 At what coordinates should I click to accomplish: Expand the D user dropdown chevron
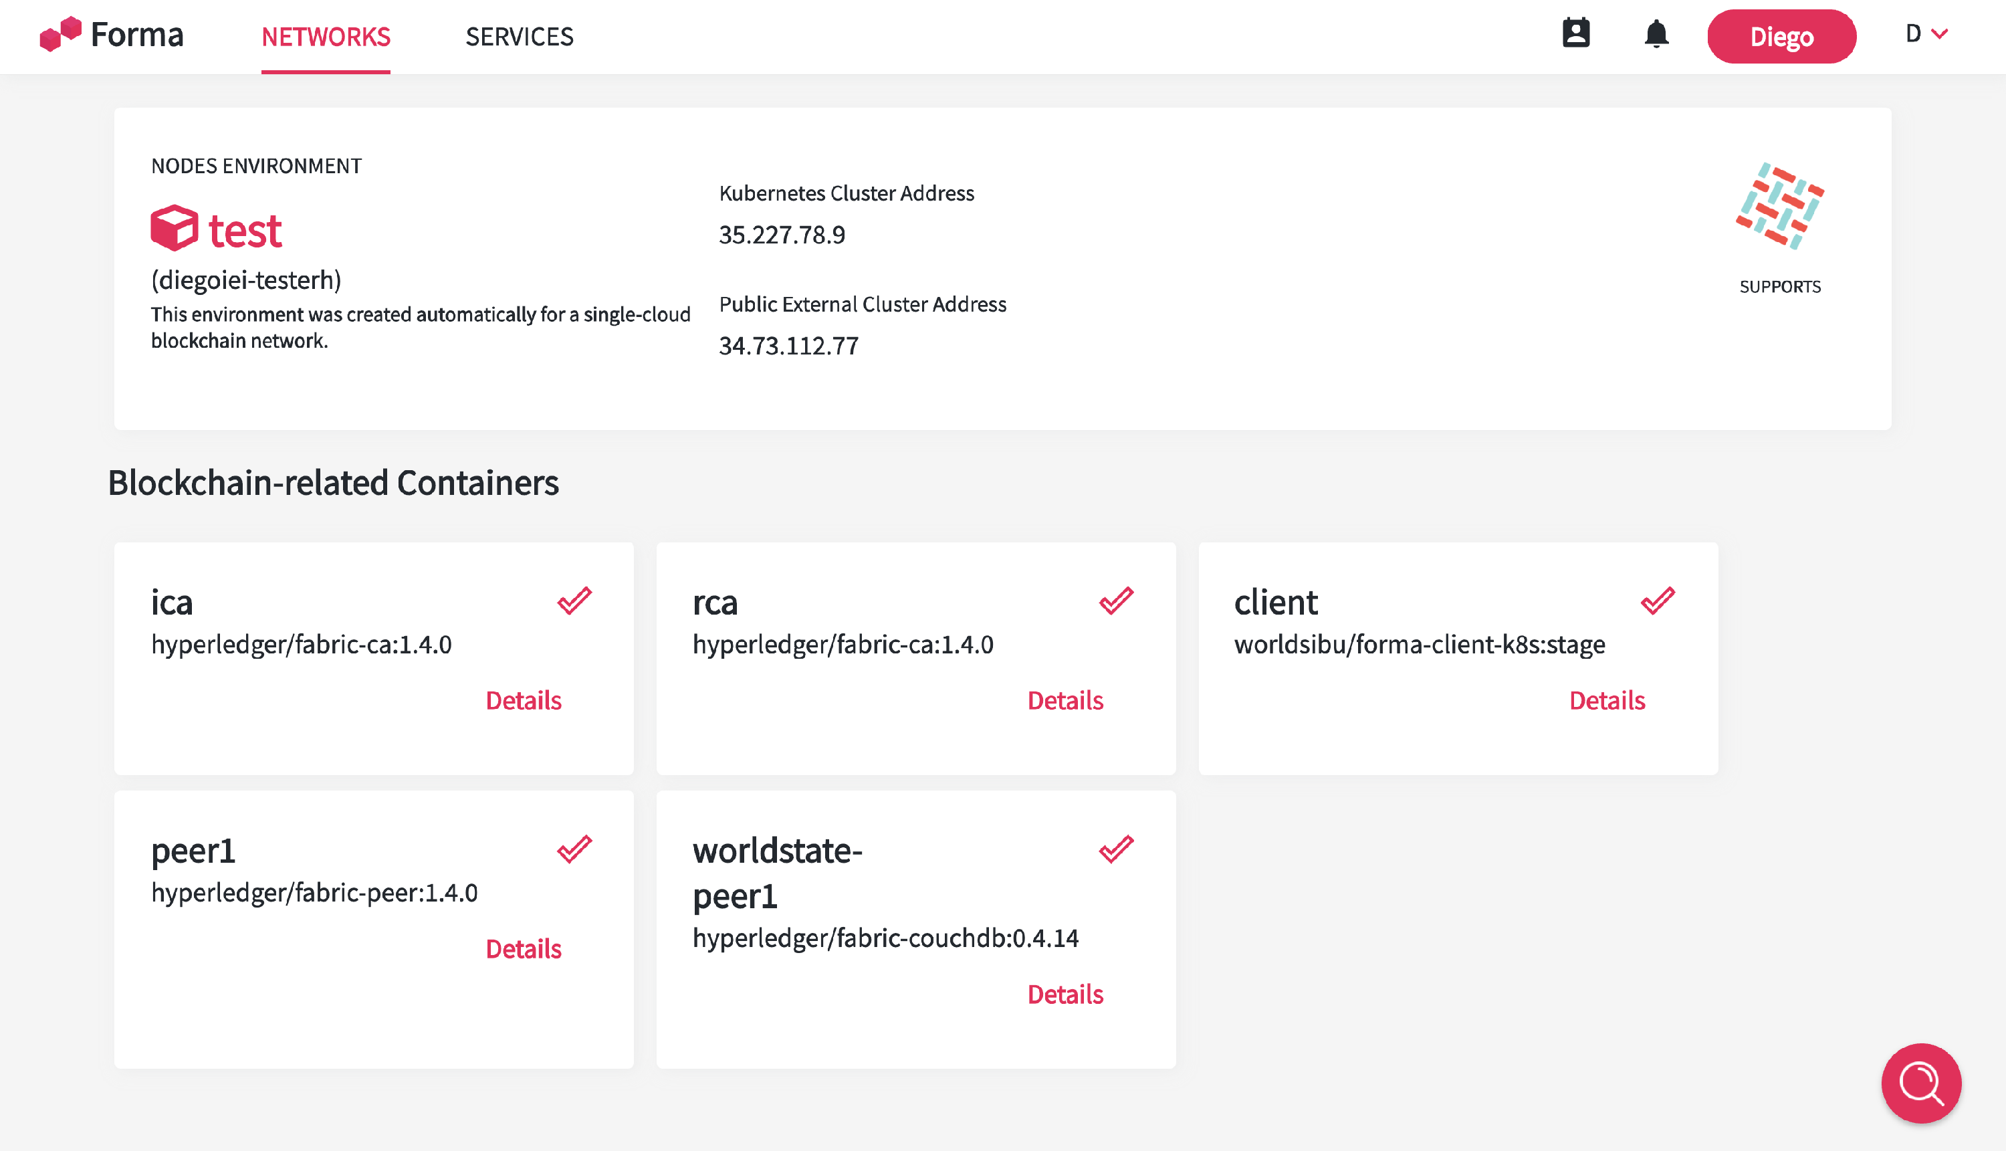coord(1939,34)
